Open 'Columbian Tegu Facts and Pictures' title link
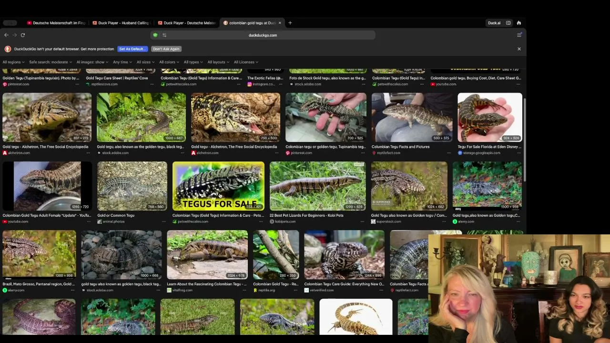 [401, 147]
